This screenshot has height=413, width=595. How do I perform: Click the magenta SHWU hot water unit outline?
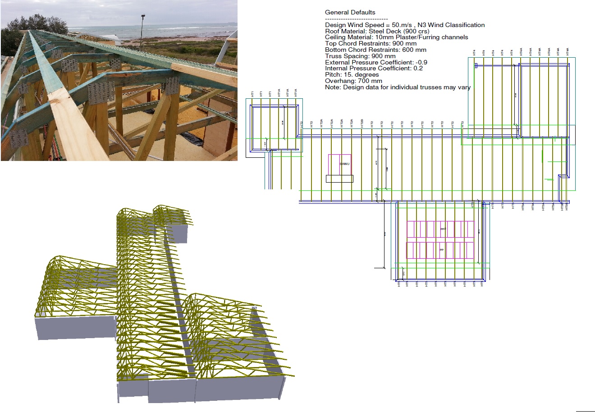pyautogui.click(x=340, y=163)
